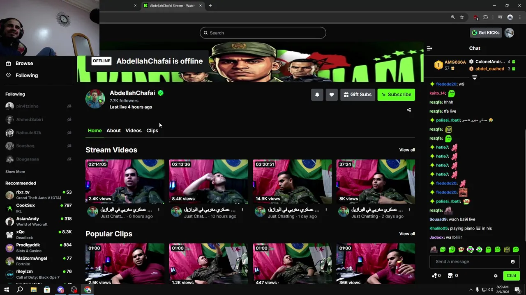Viewport: 526px width, 295px height.
Task: Click the Subscribe button
Action: (396, 95)
